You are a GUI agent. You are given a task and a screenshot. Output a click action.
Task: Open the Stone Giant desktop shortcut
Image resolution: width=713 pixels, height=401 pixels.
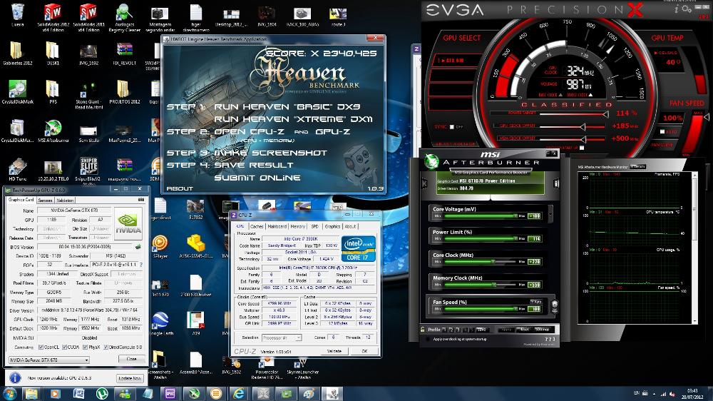(x=88, y=94)
